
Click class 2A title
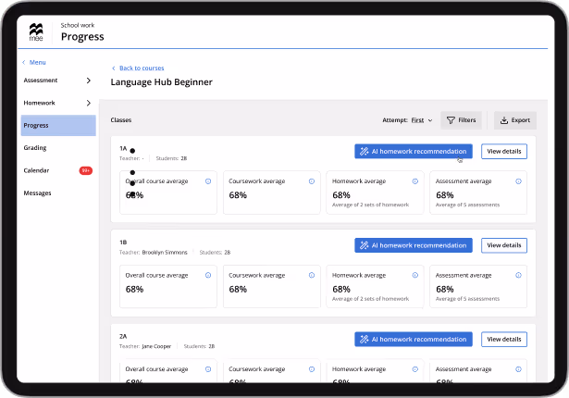[123, 336]
